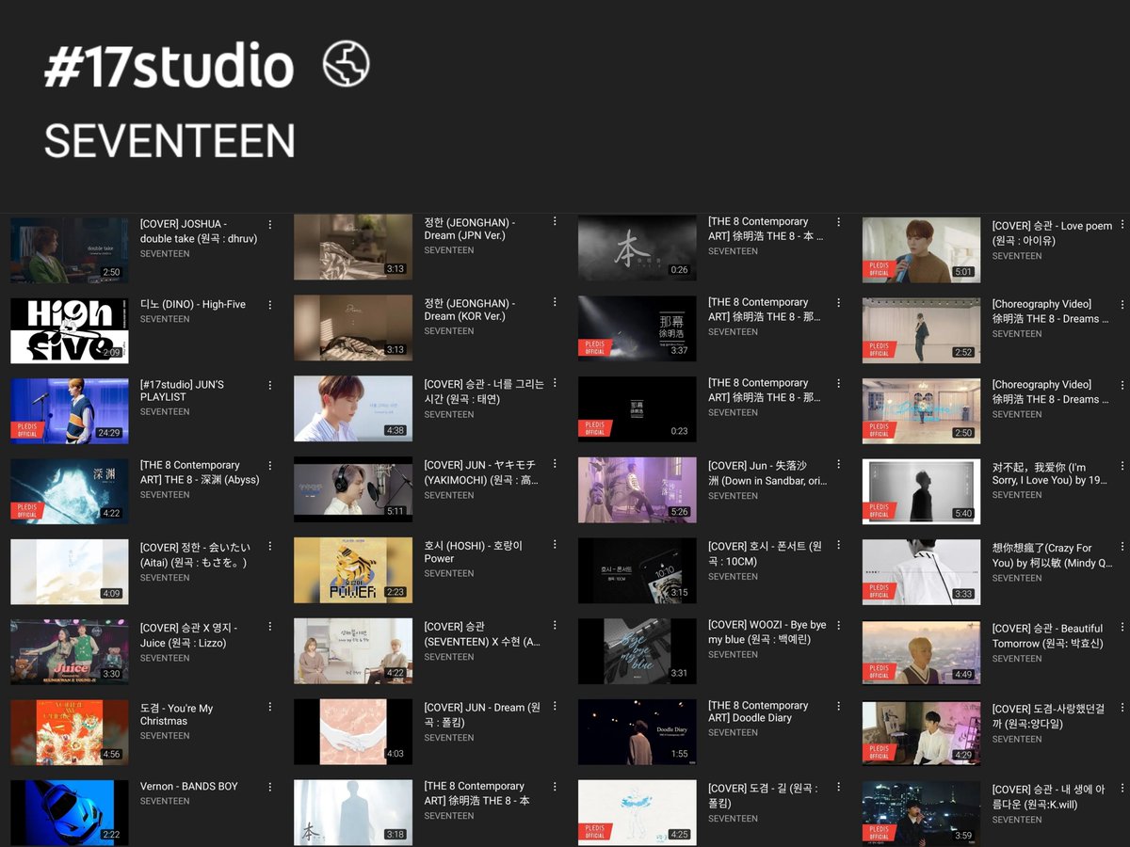
Task: Open title '[COVER] 호시 - 폰서트'
Action: click(765, 553)
